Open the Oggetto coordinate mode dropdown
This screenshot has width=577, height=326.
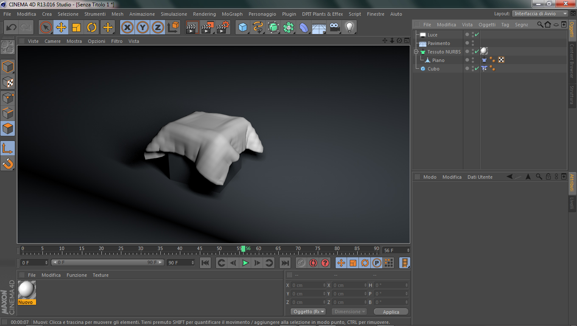(x=308, y=312)
